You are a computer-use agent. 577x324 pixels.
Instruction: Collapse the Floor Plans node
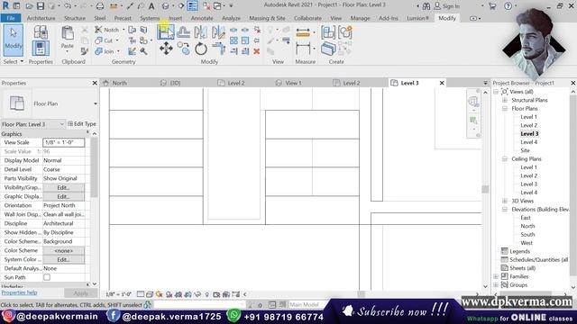(505, 108)
